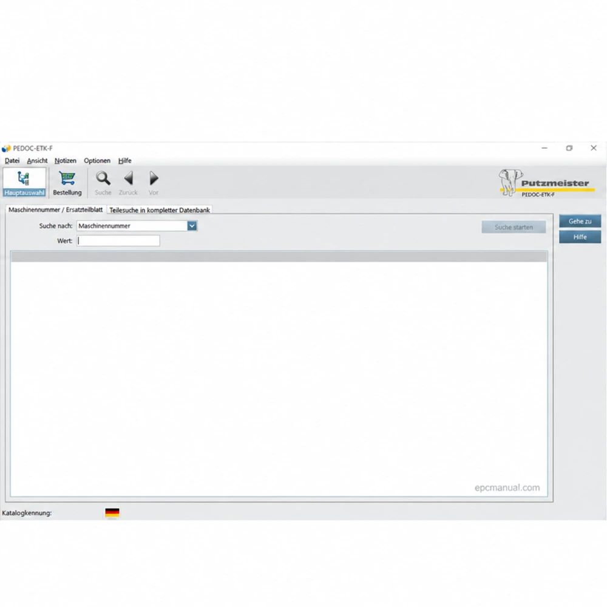Open the Notizen menu
The image size is (607, 607).
pos(66,161)
